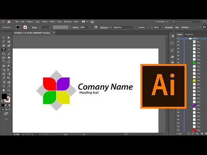Click the toolbar Fill color box
Image resolution: width=207 pixels, height=155 pixels.
[x=4, y=96]
